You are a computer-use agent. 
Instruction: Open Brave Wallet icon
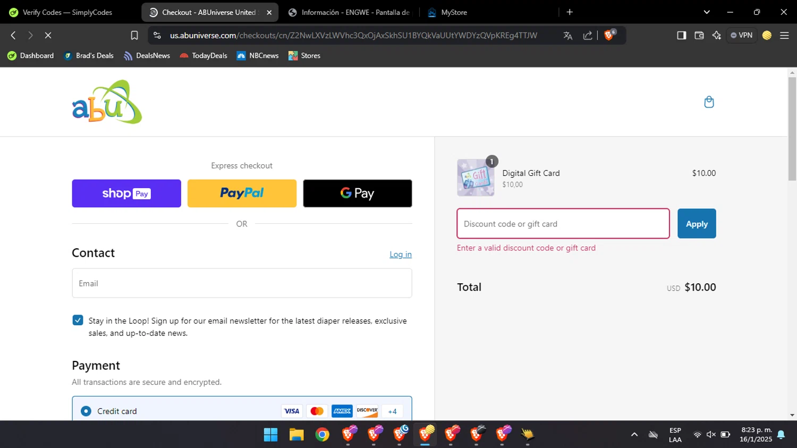click(699, 35)
